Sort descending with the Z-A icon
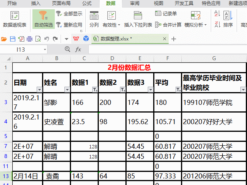This screenshot has width=247, height=185. pyautogui.click(x=217, y=25)
